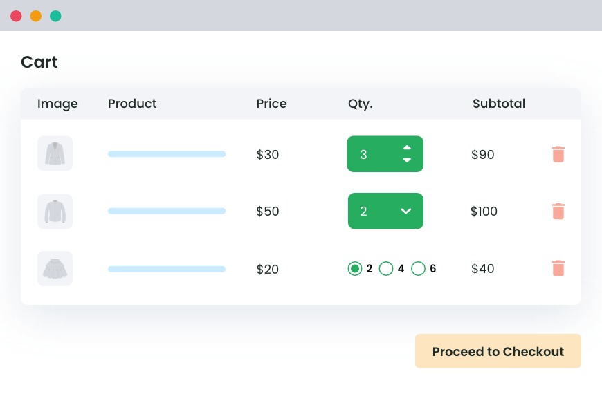This screenshot has height=394, width=602.
Task: Remove the $50 product using trash icon
Action: [558, 211]
